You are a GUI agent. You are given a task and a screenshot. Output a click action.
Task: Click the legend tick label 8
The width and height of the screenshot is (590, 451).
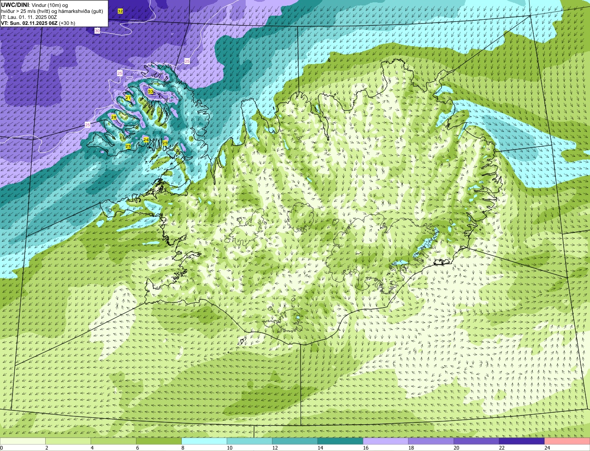point(183,448)
